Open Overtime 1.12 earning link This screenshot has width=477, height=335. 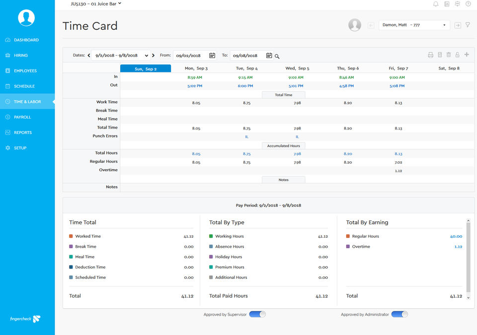(458, 247)
